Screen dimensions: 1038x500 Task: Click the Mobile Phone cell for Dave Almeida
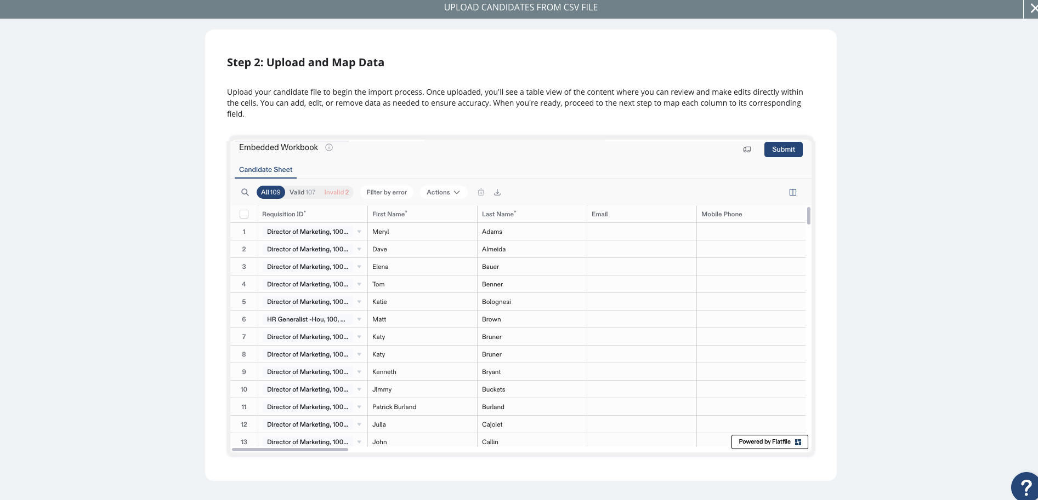click(x=751, y=249)
